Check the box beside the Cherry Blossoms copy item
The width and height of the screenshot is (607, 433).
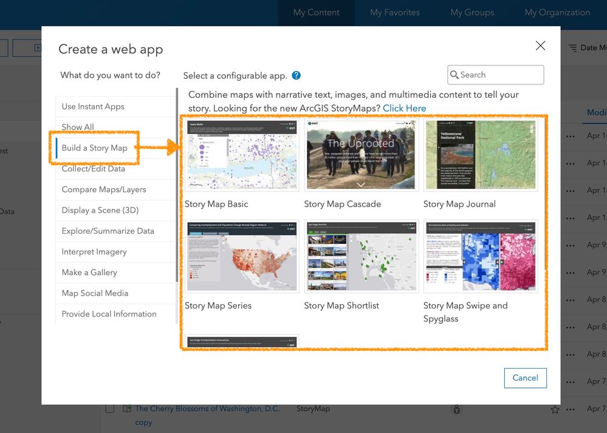110,409
